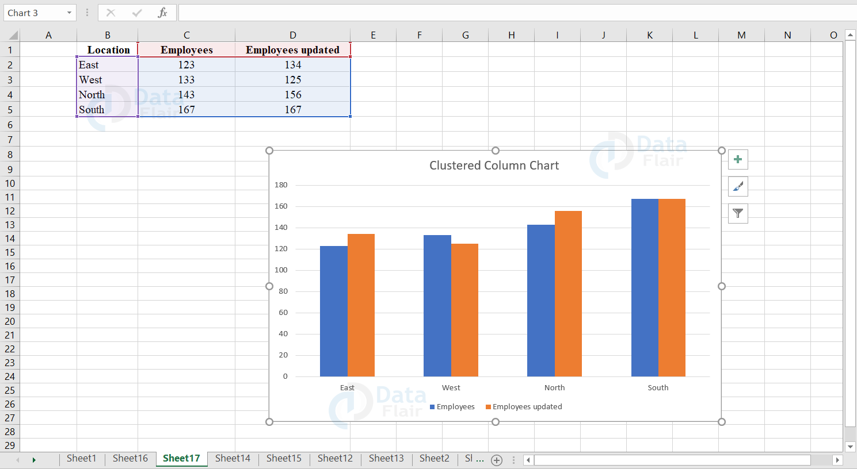Select the Employees legend entry
Image resolution: width=857 pixels, height=469 pixels.
tap(455, 406)
